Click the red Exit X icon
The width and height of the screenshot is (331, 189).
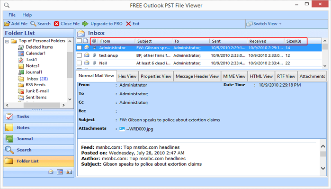pyautogui.click(x=128, y=24)
